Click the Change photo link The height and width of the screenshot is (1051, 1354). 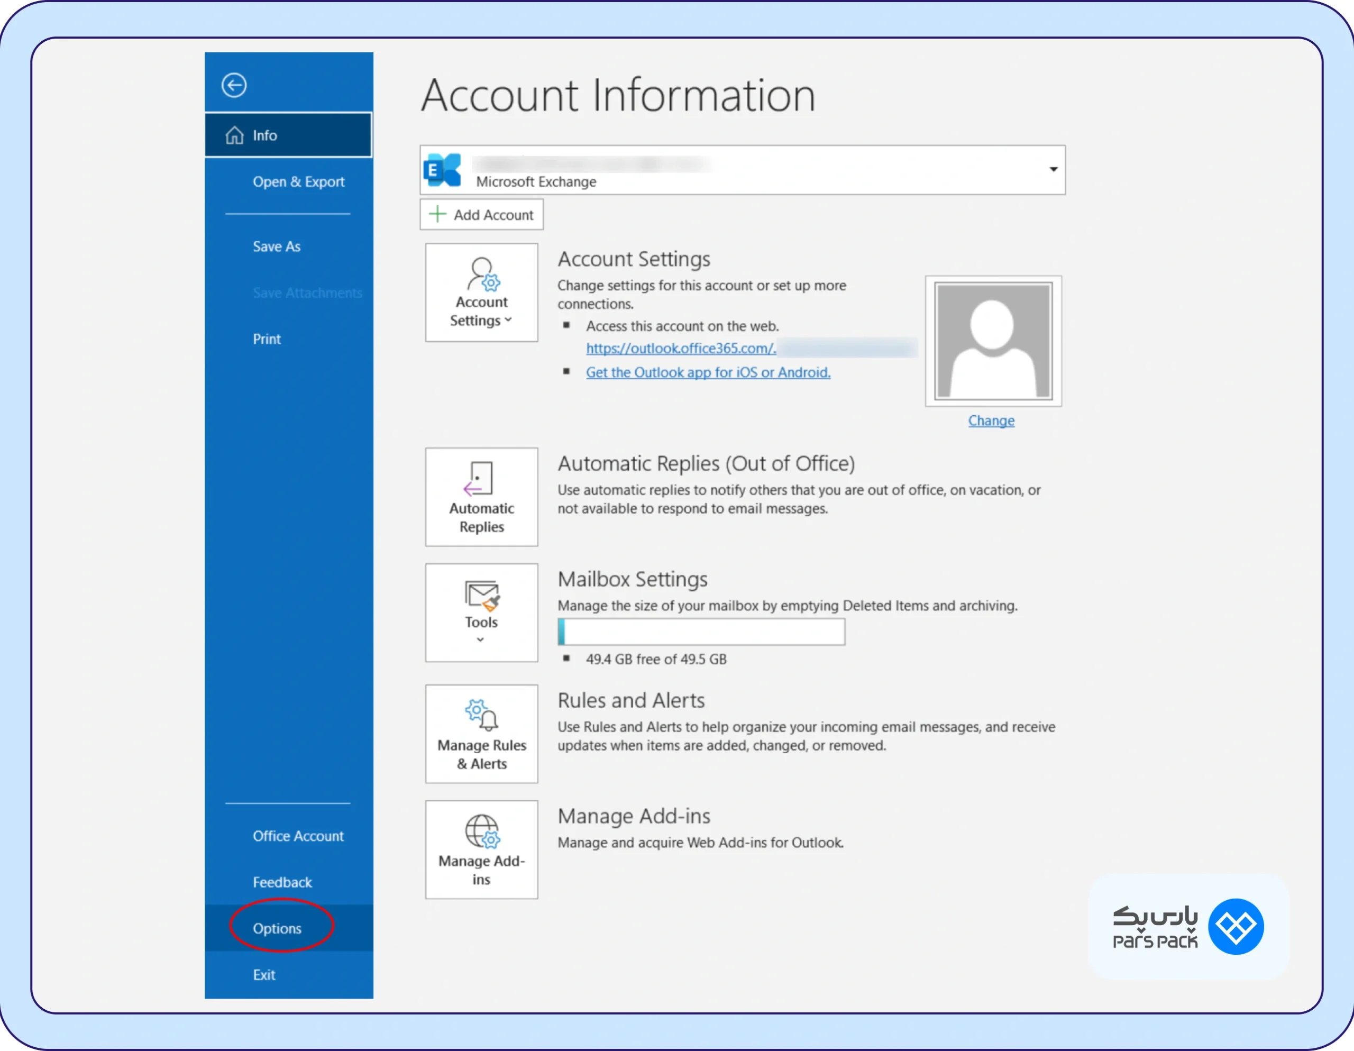pyautogui.click(x=991, y=421)
